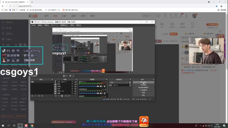Bookmark the page with the Chrome star icon
228x128 pixels.
217,6
